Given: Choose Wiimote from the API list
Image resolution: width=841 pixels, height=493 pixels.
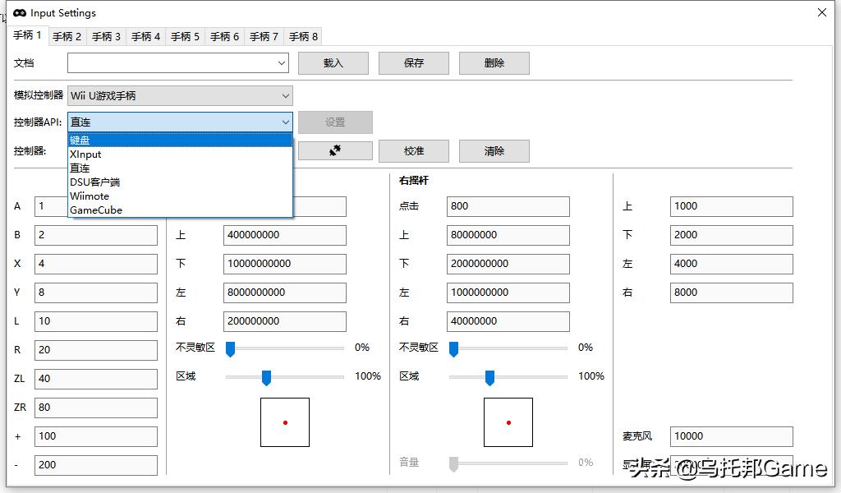Looking at the screenshot, I should pos(180,196).
